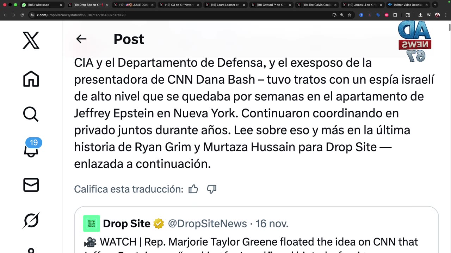Close the Drop Site en X tab
The width and height of the screenshot is (451, 253).
(x=106, y=5)
